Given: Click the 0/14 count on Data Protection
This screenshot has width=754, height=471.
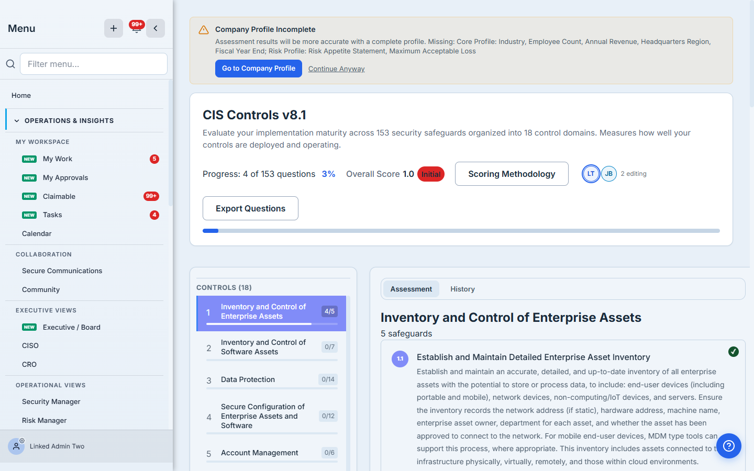Looking at the screenshot, I should (328, 379).
